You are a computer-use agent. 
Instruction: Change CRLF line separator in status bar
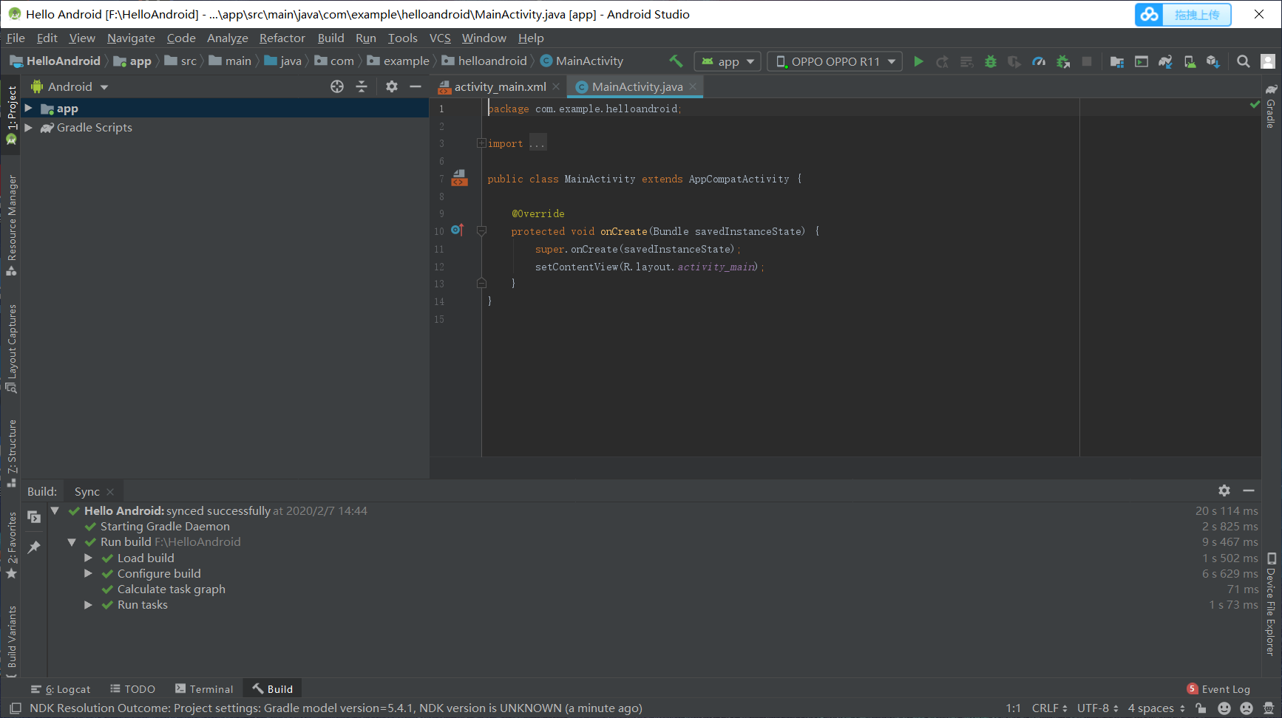1049,708
